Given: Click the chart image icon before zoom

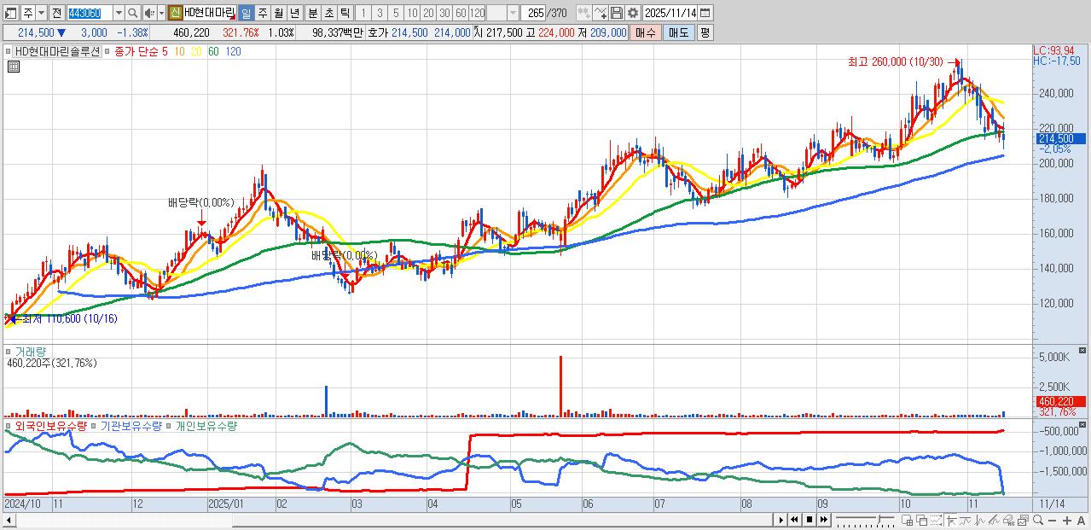Looking at the screenshot, I should tap(1023, 520).
